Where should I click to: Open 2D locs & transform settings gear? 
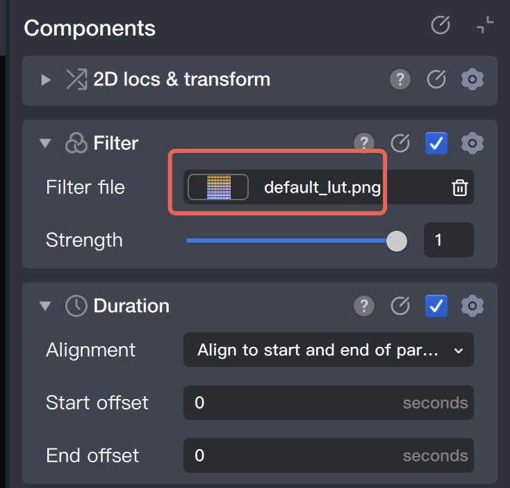tap(472, 80)
